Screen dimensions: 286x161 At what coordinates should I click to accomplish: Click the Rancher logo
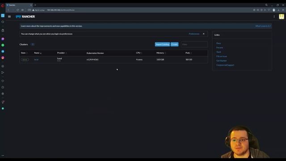click(25, 17)
